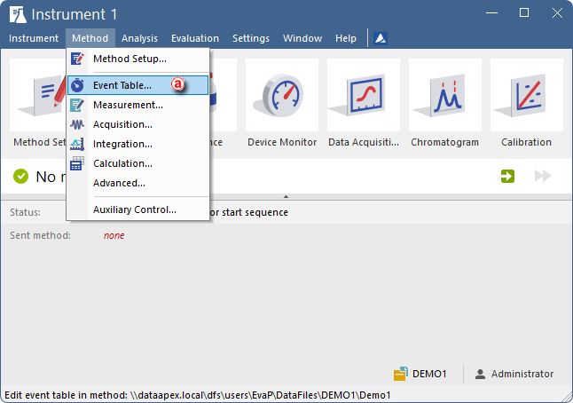The width and height of the screenshot is (573, 403).
Task: Click the DEMO1 project button
Action: (420, 374)
